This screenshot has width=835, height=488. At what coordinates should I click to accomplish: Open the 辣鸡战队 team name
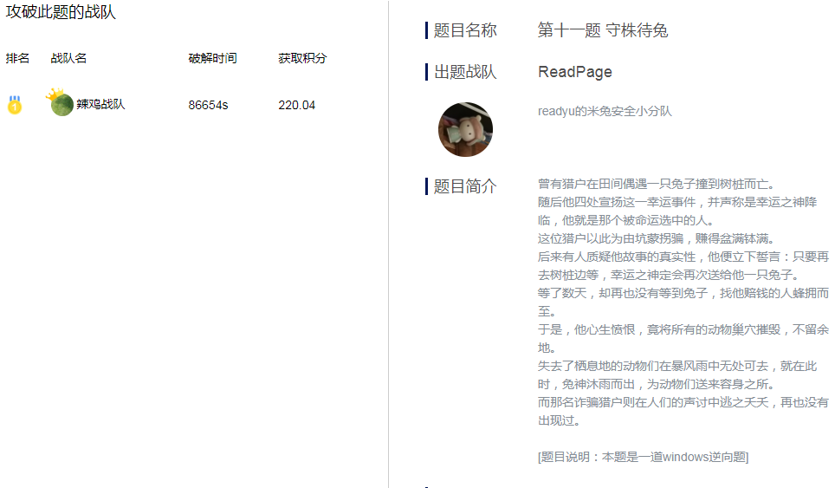100,104
